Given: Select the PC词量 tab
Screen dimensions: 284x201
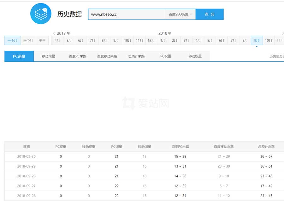Looking at the screenshot, I should point(19,56).
